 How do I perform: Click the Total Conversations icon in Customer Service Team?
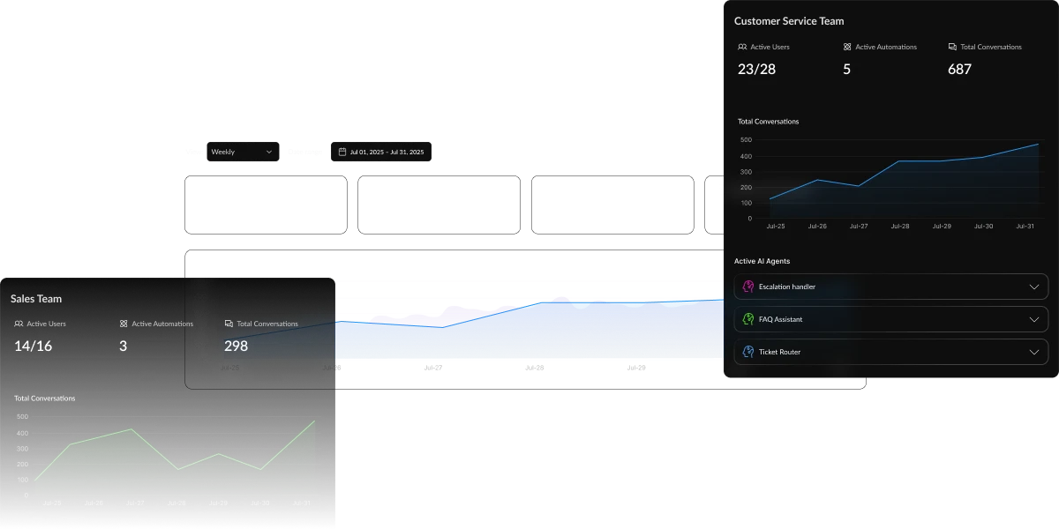pos(952,47)
